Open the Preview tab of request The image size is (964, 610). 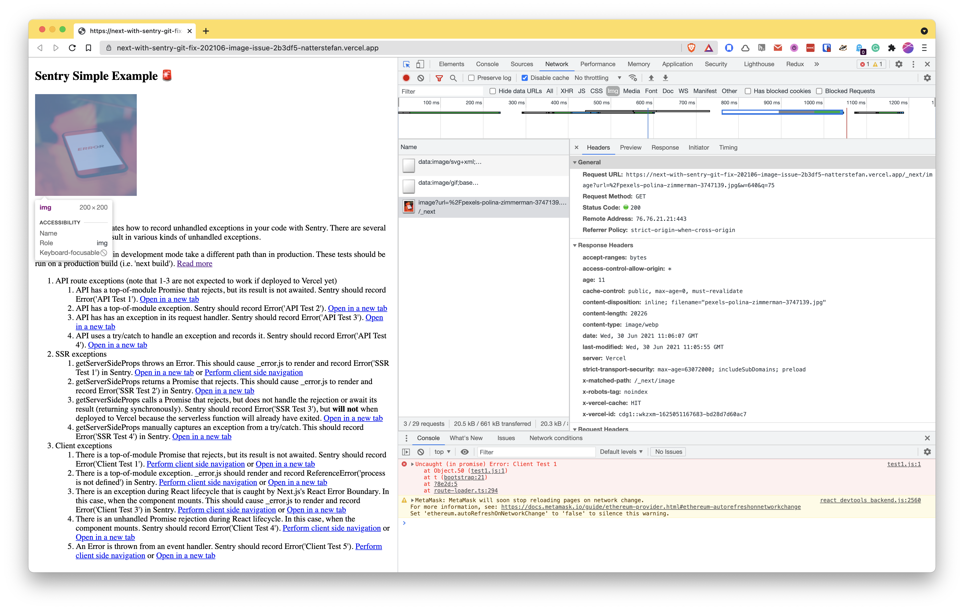(630, 147)
